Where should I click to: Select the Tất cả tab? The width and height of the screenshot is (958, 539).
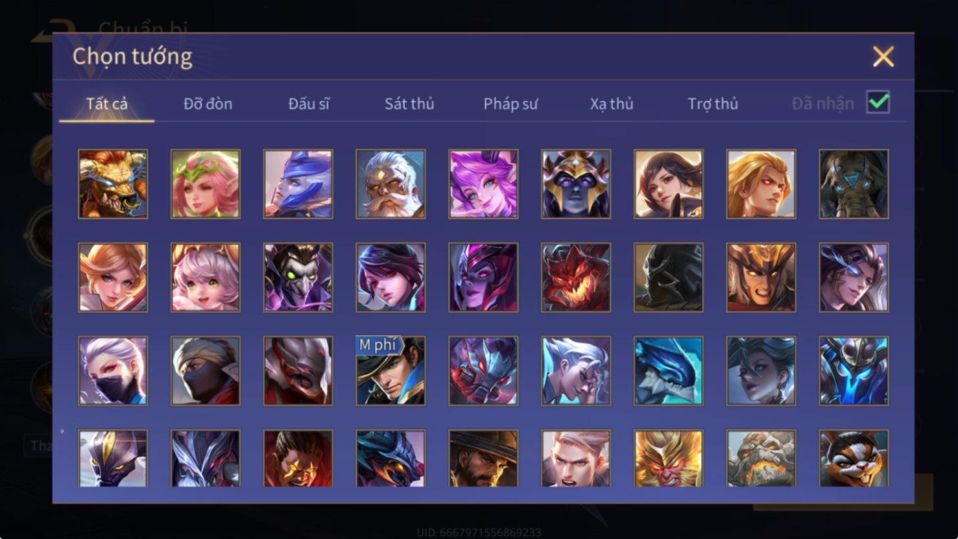point(107,104)
